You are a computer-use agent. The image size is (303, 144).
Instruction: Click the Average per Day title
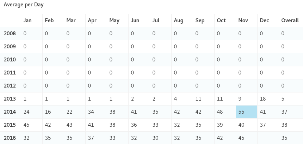(24, 5)
